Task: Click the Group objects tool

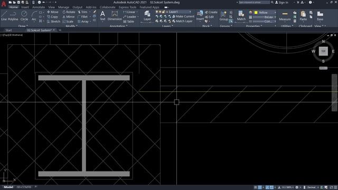Action: (x=224, y=16)
